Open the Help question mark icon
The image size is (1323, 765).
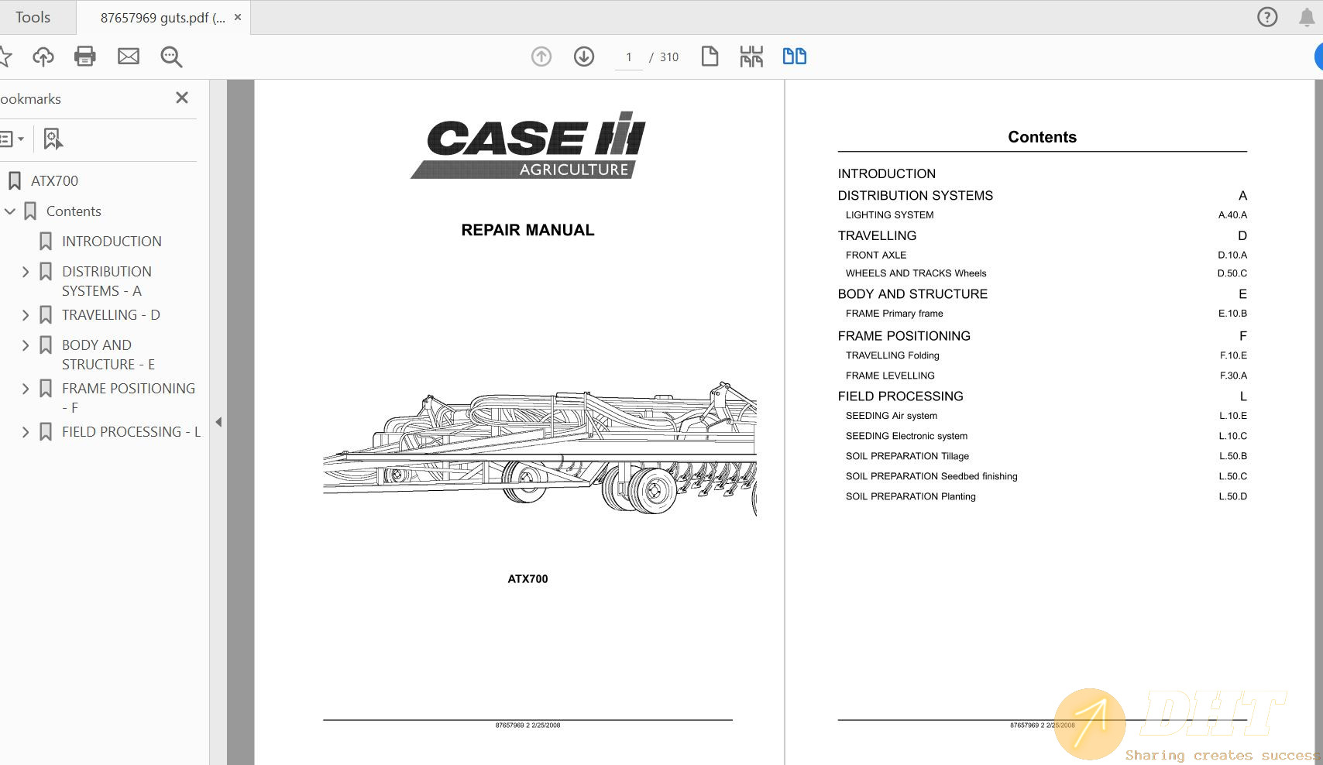1267,17
